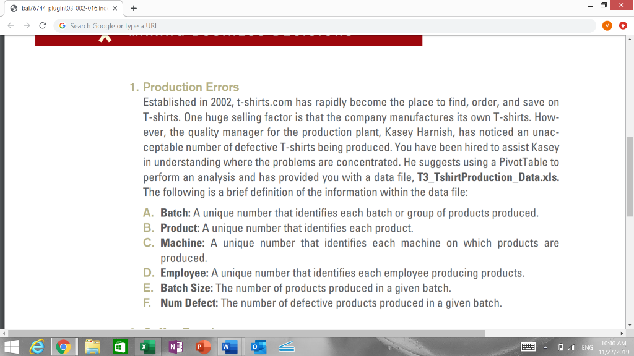Launch Excel from the taskbar

[147, 347]
